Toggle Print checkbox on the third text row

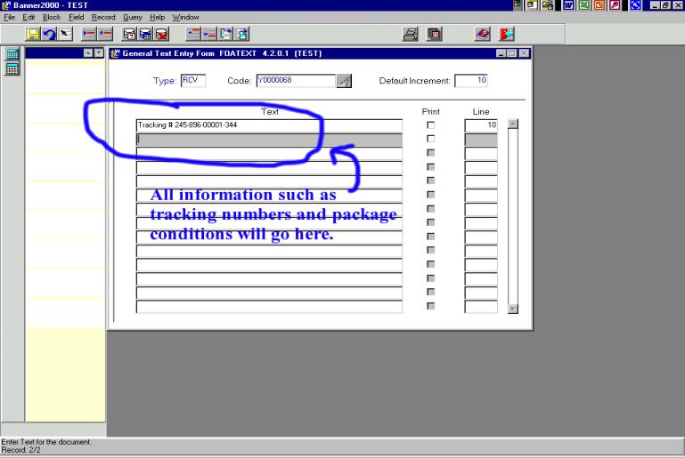(x=431, y=154)
